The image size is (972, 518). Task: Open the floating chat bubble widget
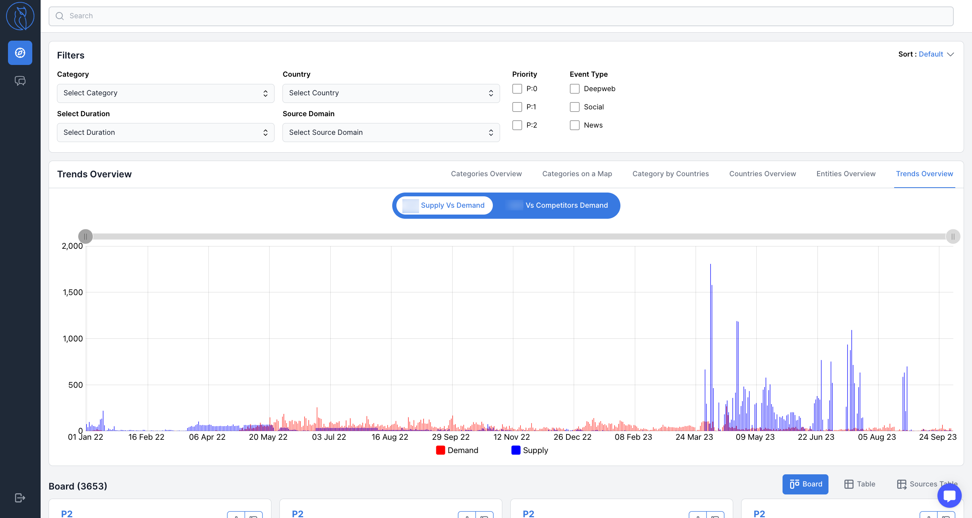pos(949,496)
